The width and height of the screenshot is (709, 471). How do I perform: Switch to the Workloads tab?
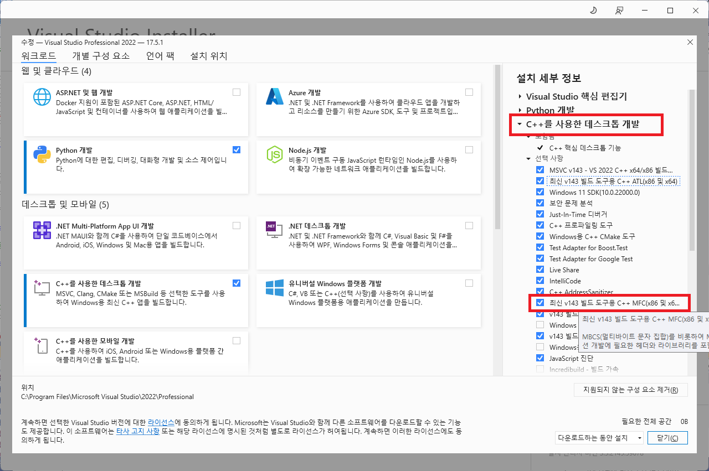tap(39, 56)
